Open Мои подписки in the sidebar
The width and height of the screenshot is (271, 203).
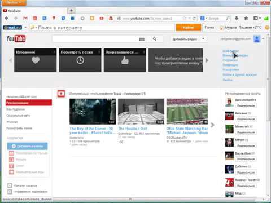pos(16,109)
